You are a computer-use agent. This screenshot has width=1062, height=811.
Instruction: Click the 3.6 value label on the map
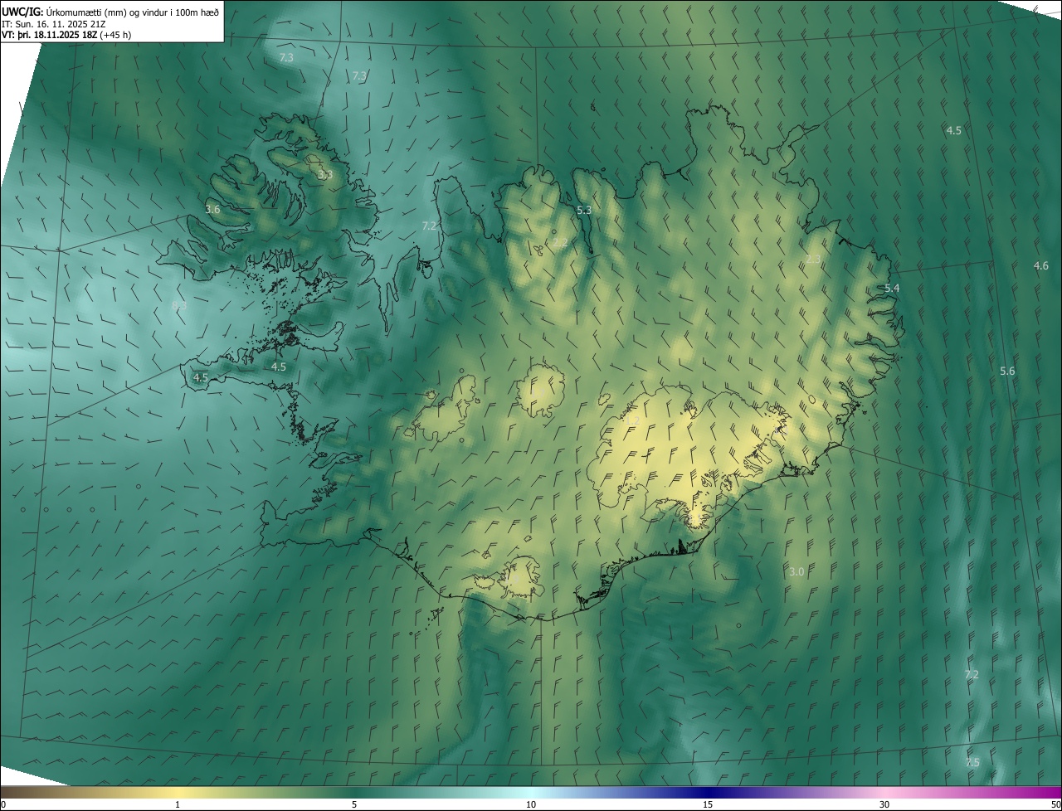[213, 210]
